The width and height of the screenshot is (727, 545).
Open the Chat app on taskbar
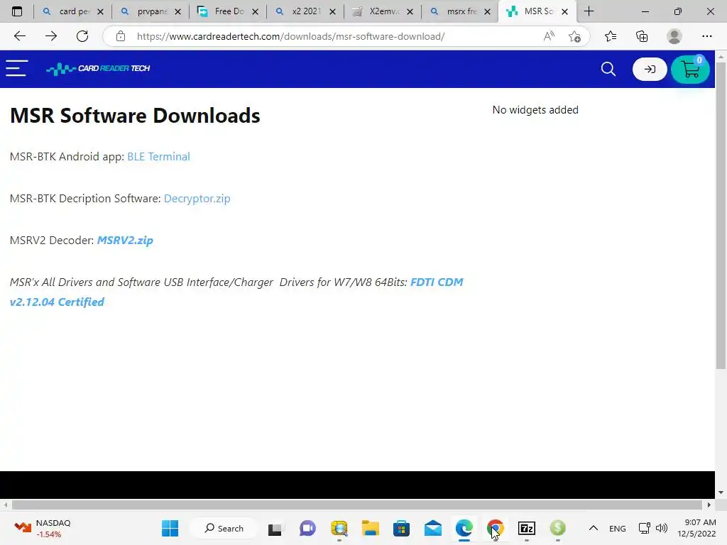point(307,528)
